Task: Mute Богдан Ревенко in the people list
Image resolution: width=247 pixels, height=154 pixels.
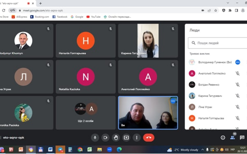Action: tap(237, 85)
